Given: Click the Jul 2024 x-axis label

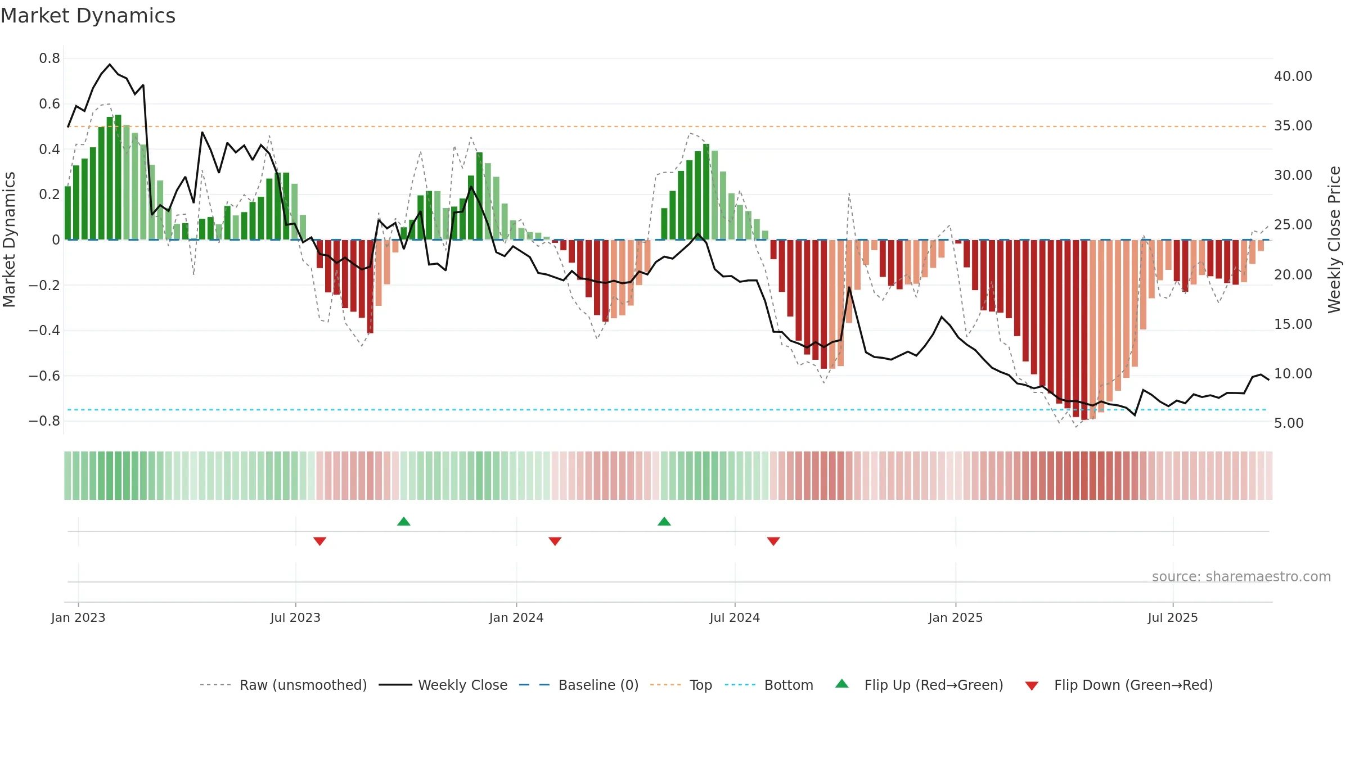Looking at the screenshot, I should click(735, 617).
